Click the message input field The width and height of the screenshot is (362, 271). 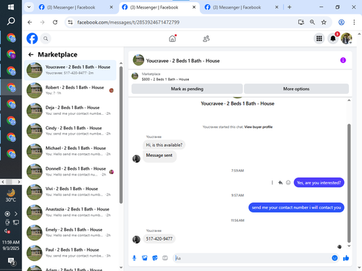coord(251,258)
